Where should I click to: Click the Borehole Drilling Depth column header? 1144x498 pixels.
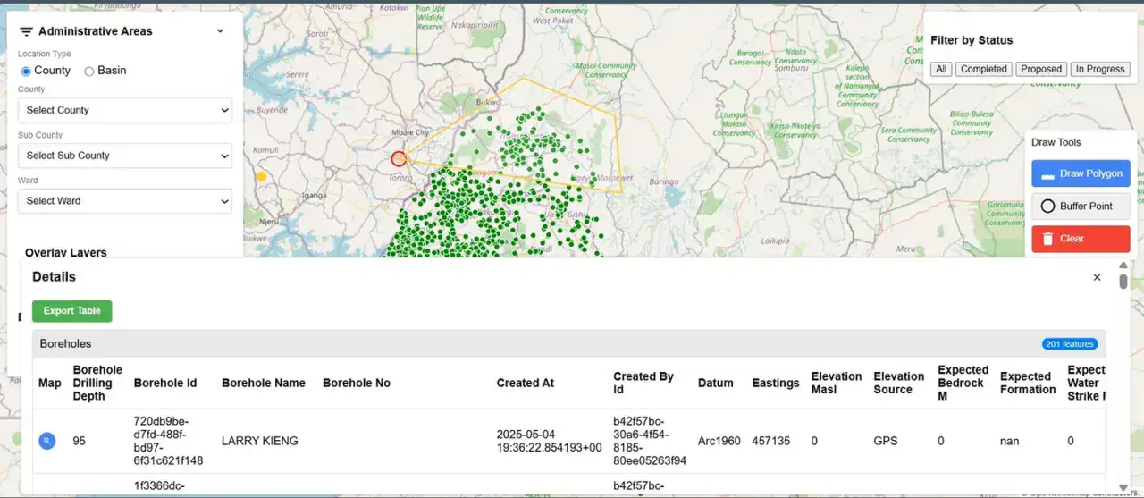pyautogui.click(x=97, y=383)
